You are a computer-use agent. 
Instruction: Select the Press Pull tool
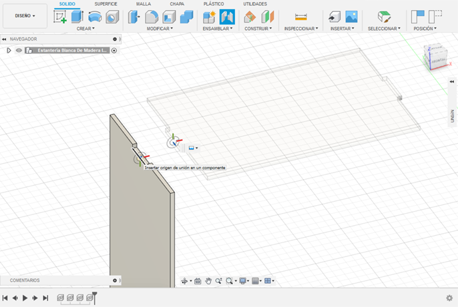(x=134, y=17)
